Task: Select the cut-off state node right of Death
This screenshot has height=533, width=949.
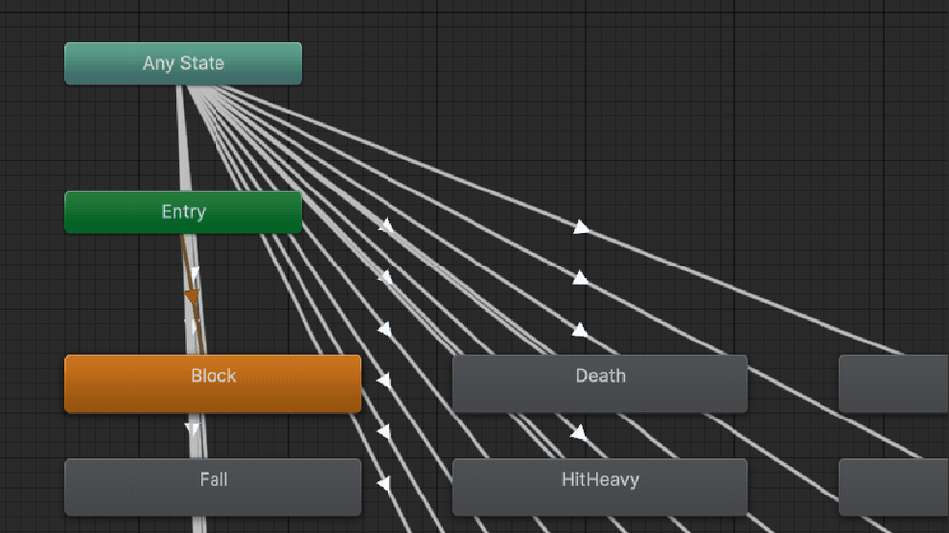Action: (894, 384)
